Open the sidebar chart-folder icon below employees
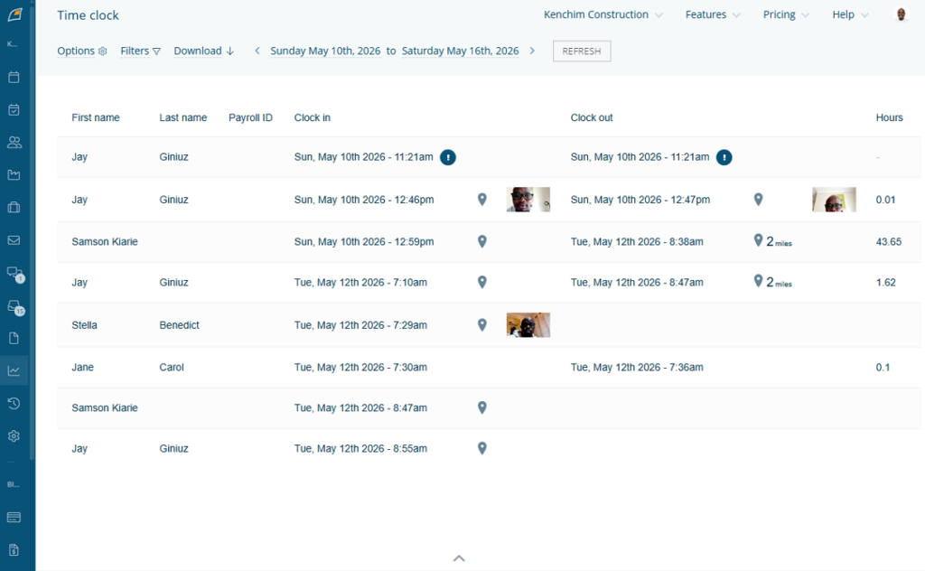Image resolution: width=925 pixels, height=571 pixels. tap(14, 174)
